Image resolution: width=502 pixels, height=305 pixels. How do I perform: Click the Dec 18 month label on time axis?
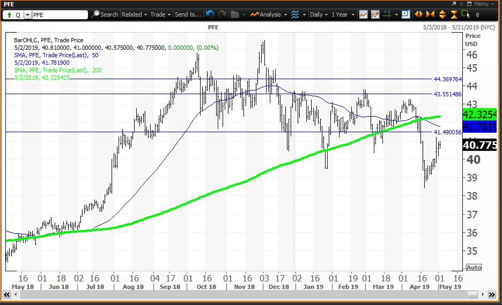(279, 287)
